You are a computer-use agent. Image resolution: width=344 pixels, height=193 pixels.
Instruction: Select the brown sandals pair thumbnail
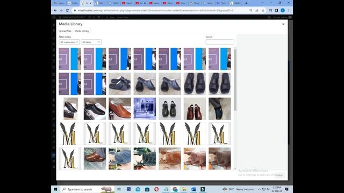pos(195,109)
